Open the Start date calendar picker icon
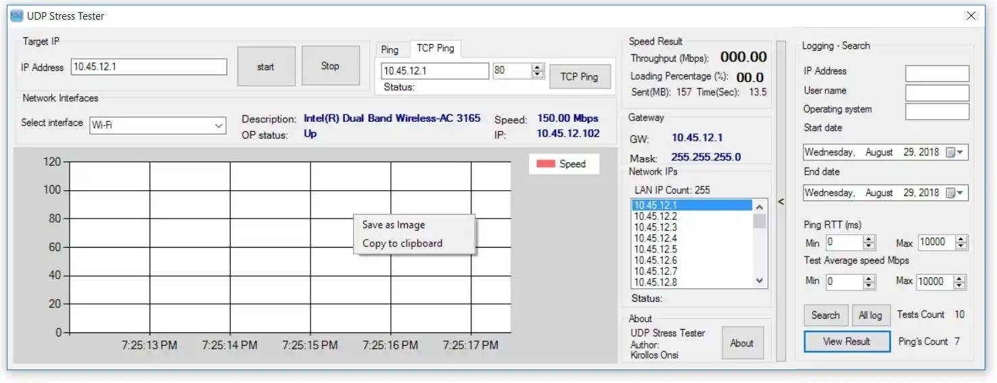Viewport: 997px width, 383px height. pos(950,153)
